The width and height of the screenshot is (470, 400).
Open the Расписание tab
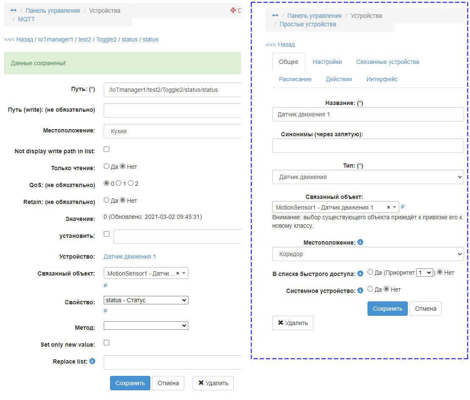pos(295,80)
